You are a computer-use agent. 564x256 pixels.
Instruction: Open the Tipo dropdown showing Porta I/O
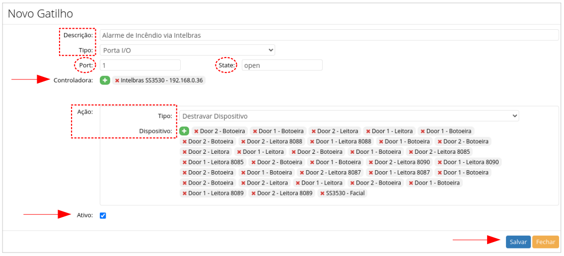pyautogui.click(x=187, y=50)
